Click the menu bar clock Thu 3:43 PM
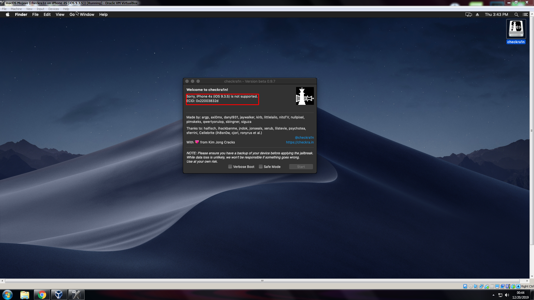This screenshot has height=300, width=534. (x=496, y=14)
